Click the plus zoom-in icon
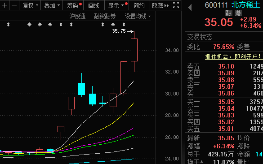This screenshot has width=263, height=164. click(4, 5)
